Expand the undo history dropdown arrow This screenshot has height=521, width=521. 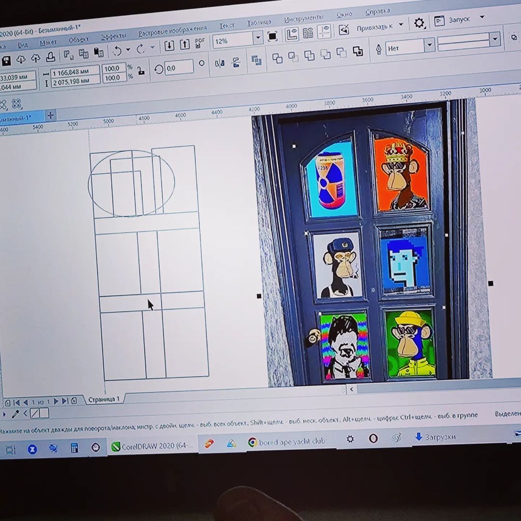click(128, 50)
